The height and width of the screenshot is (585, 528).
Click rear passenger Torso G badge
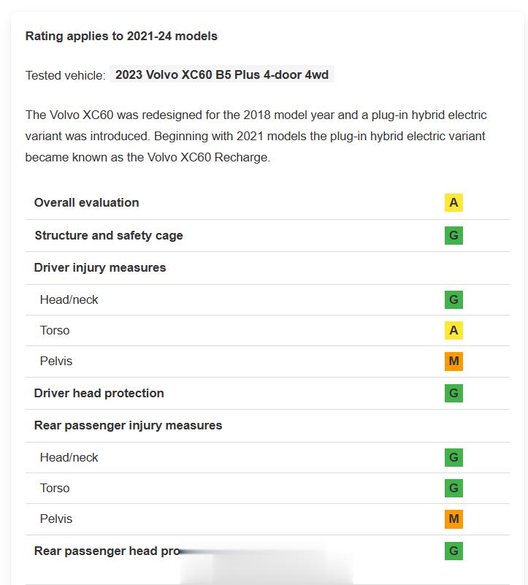point(454,488)
